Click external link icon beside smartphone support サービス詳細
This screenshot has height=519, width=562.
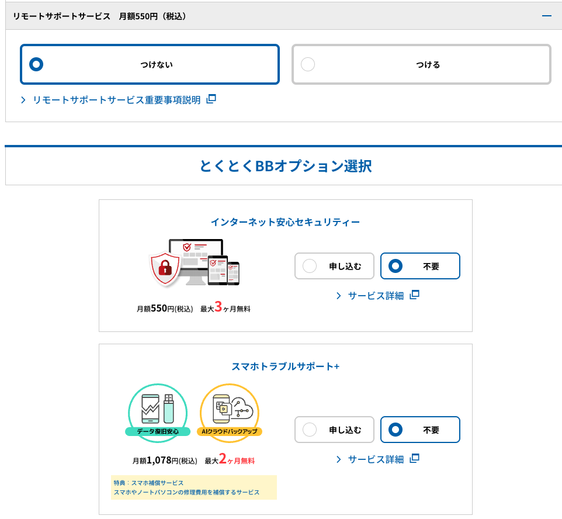[414, 458]
